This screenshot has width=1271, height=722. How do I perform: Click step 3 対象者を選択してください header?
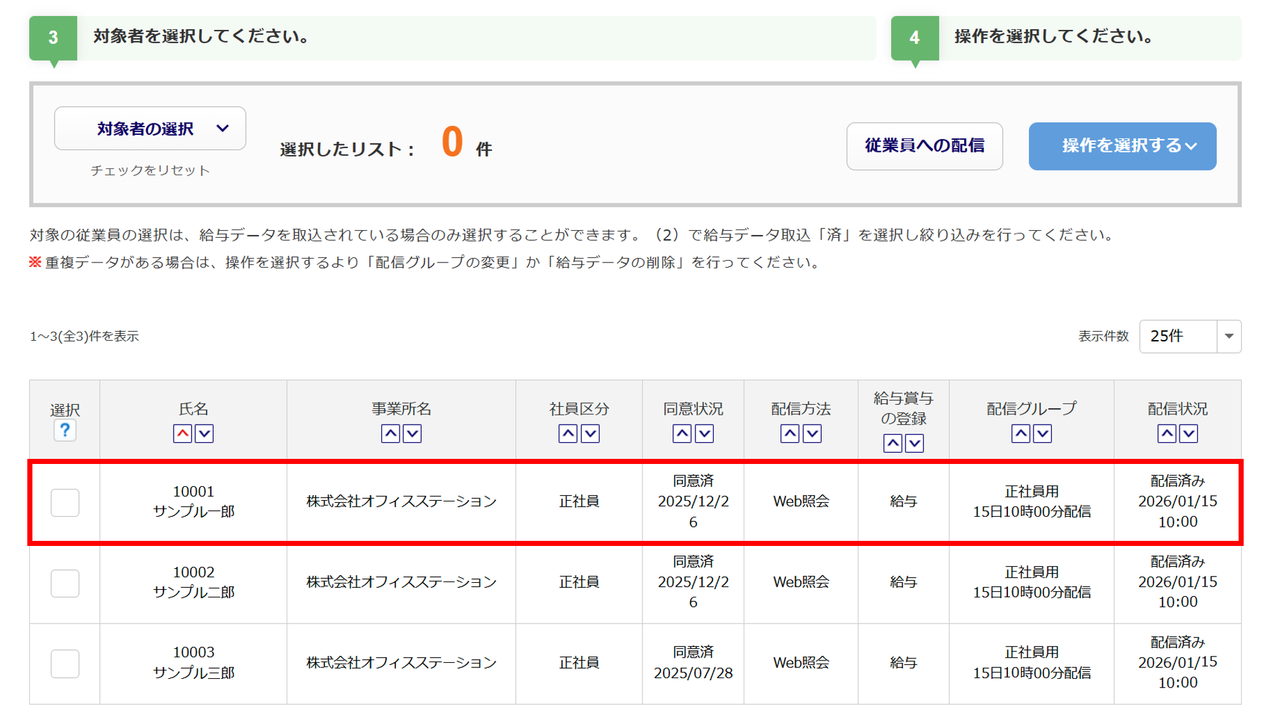(201, 37)
